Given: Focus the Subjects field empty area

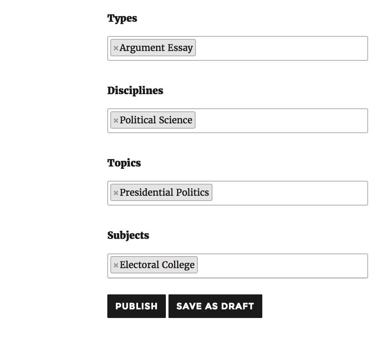Looking at the screenshot, I should point(281,266).
